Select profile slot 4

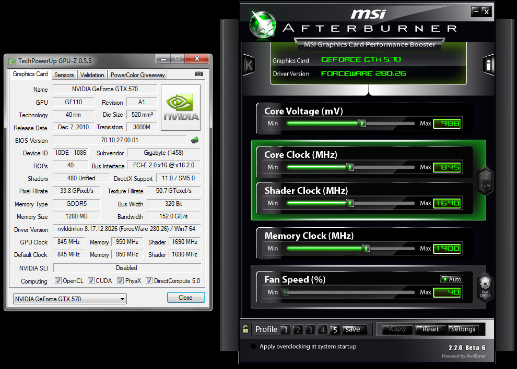pyautogui.click(x=322, y=329)
